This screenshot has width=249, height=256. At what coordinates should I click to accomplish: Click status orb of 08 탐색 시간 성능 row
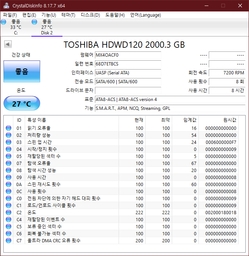[8, 170]
